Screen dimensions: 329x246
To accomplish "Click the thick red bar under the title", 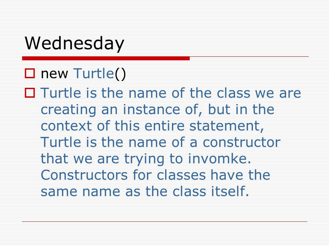I will [106, 58].
